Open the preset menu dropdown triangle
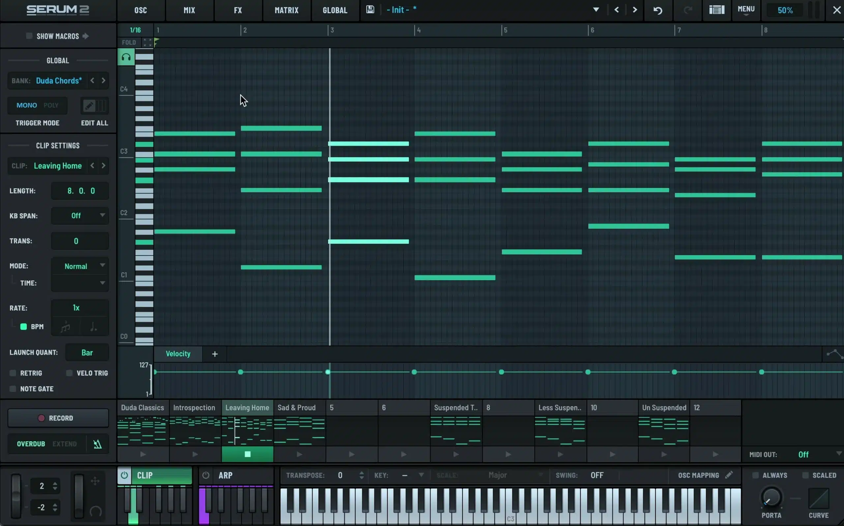Viewport: 844px width, 526px height. click(x=596, y=10)
